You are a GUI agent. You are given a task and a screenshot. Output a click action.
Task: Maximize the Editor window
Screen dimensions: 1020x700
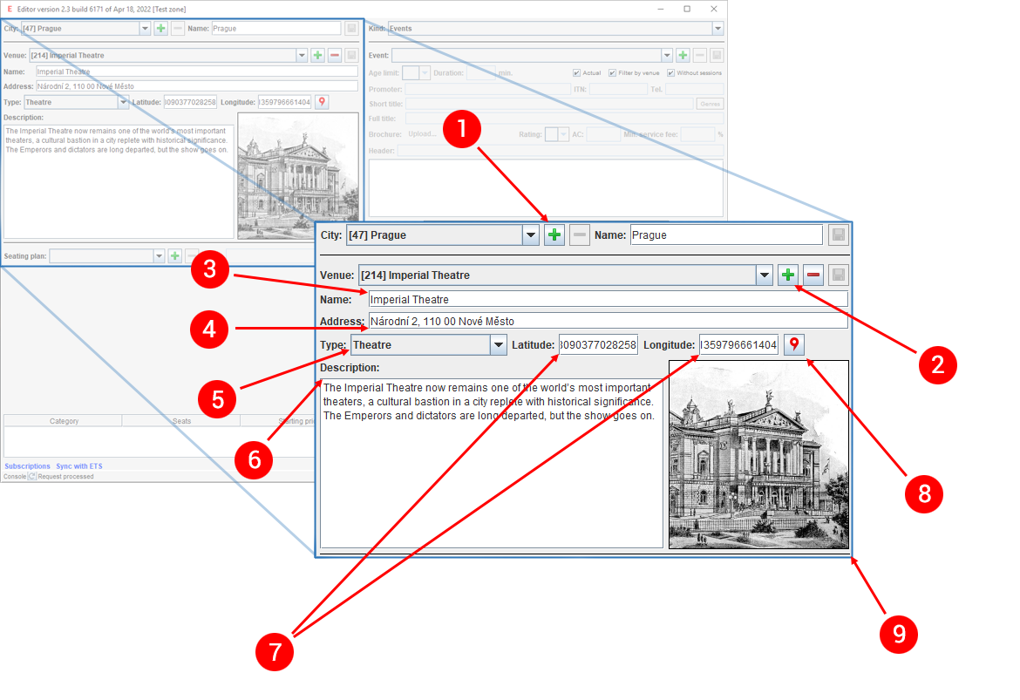687,9
